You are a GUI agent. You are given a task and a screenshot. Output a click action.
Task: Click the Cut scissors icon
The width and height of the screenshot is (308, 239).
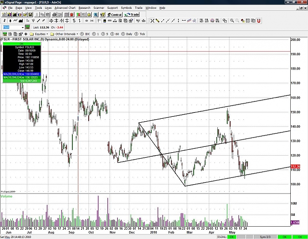click(x=37, y=14)
